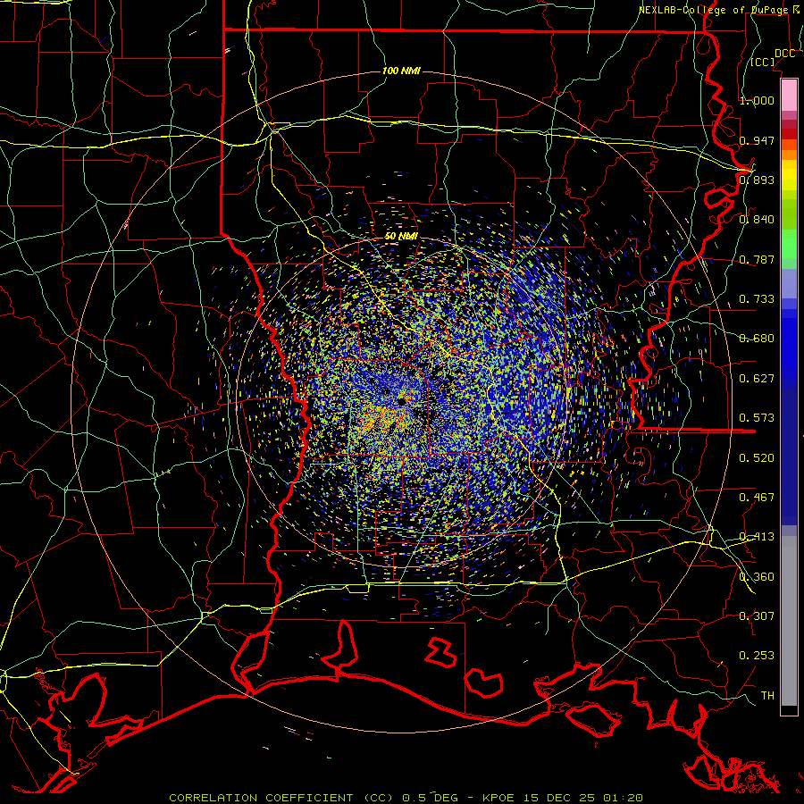Click the 0.360 legend value
The image size is (804, 804).
point(757,577)
